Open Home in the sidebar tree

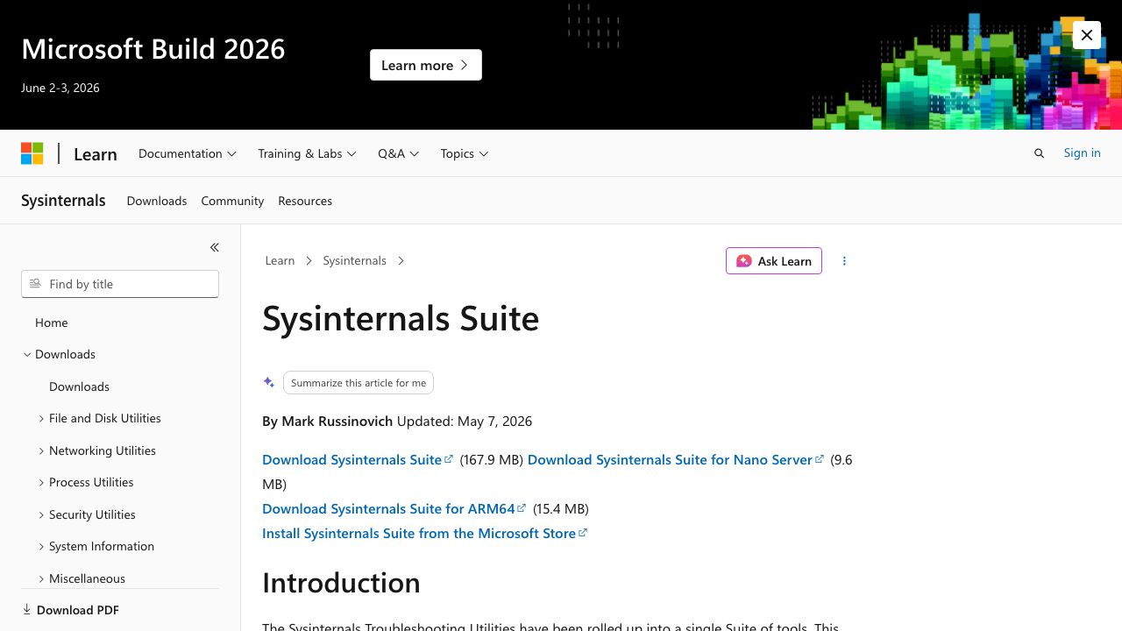pos(52,323)
